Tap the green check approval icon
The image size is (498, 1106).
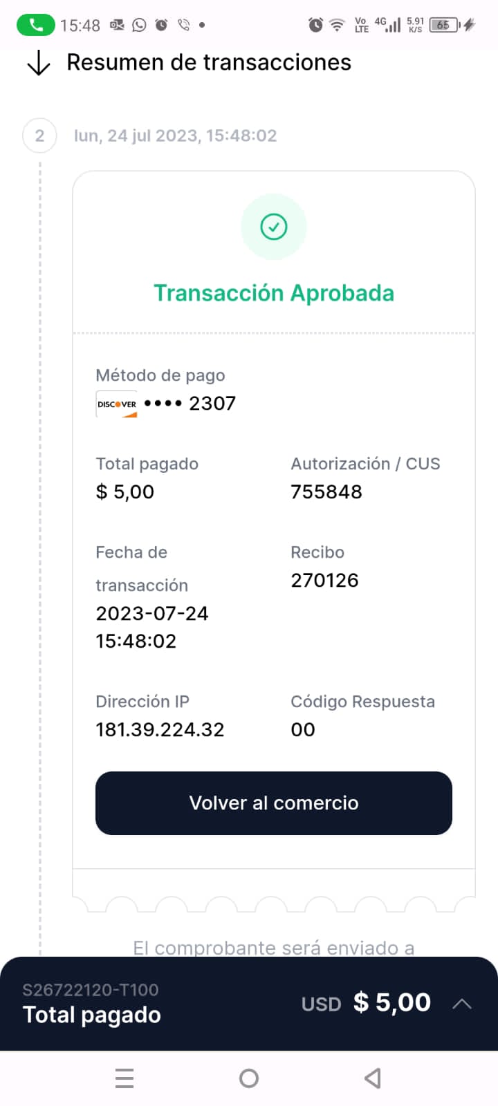pyautogui.click(x=274, y=227)
